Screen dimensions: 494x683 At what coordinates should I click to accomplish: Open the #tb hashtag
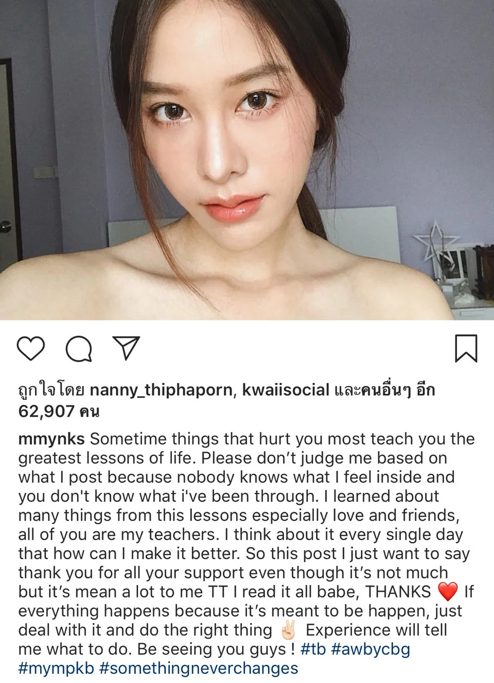(x=313, y=649)
